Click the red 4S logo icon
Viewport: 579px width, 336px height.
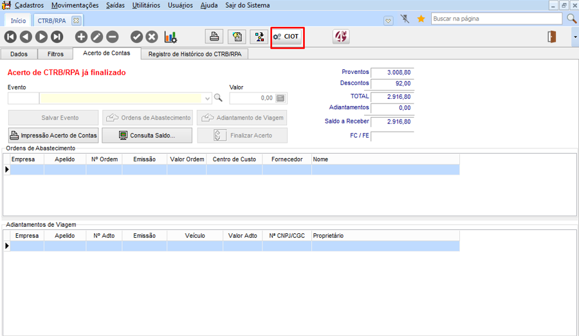[x=341, y=37]
